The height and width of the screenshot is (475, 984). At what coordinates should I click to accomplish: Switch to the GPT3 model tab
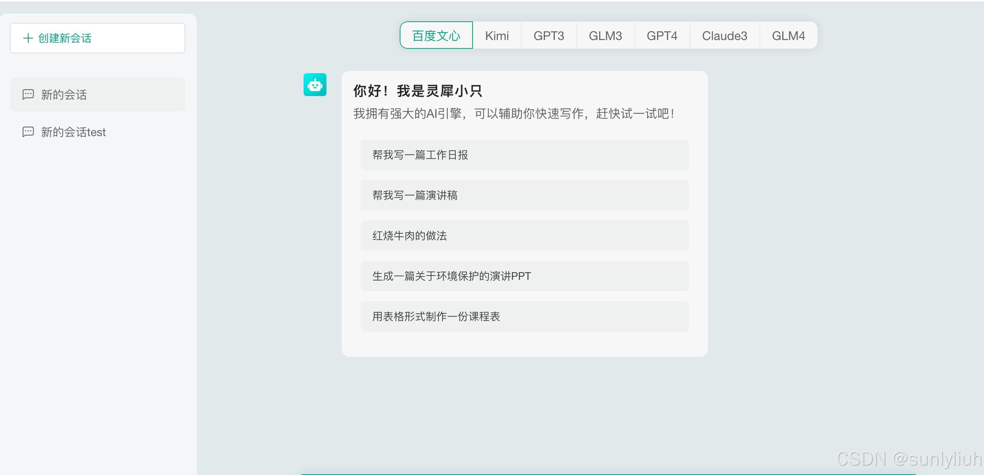click(548, 35)
